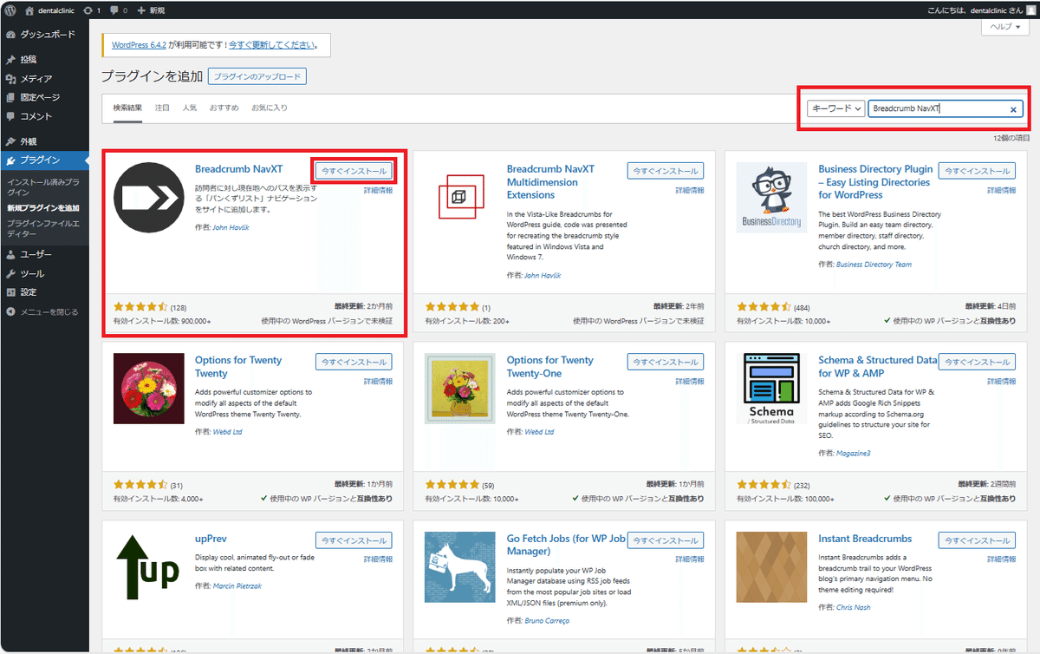The width and height of the screenshot is (1040, 654).
Task: Expand the ヘルプ dropdown tab
Action: [x=1004, y=28]
